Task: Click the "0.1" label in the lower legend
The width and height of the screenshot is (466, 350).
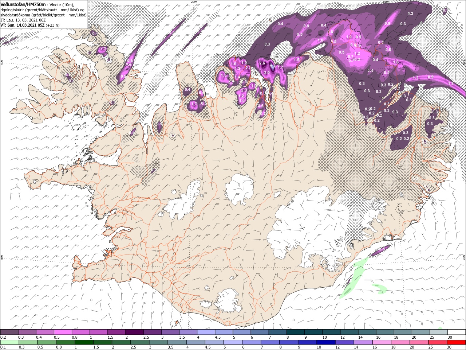Action: coord(3,347)
